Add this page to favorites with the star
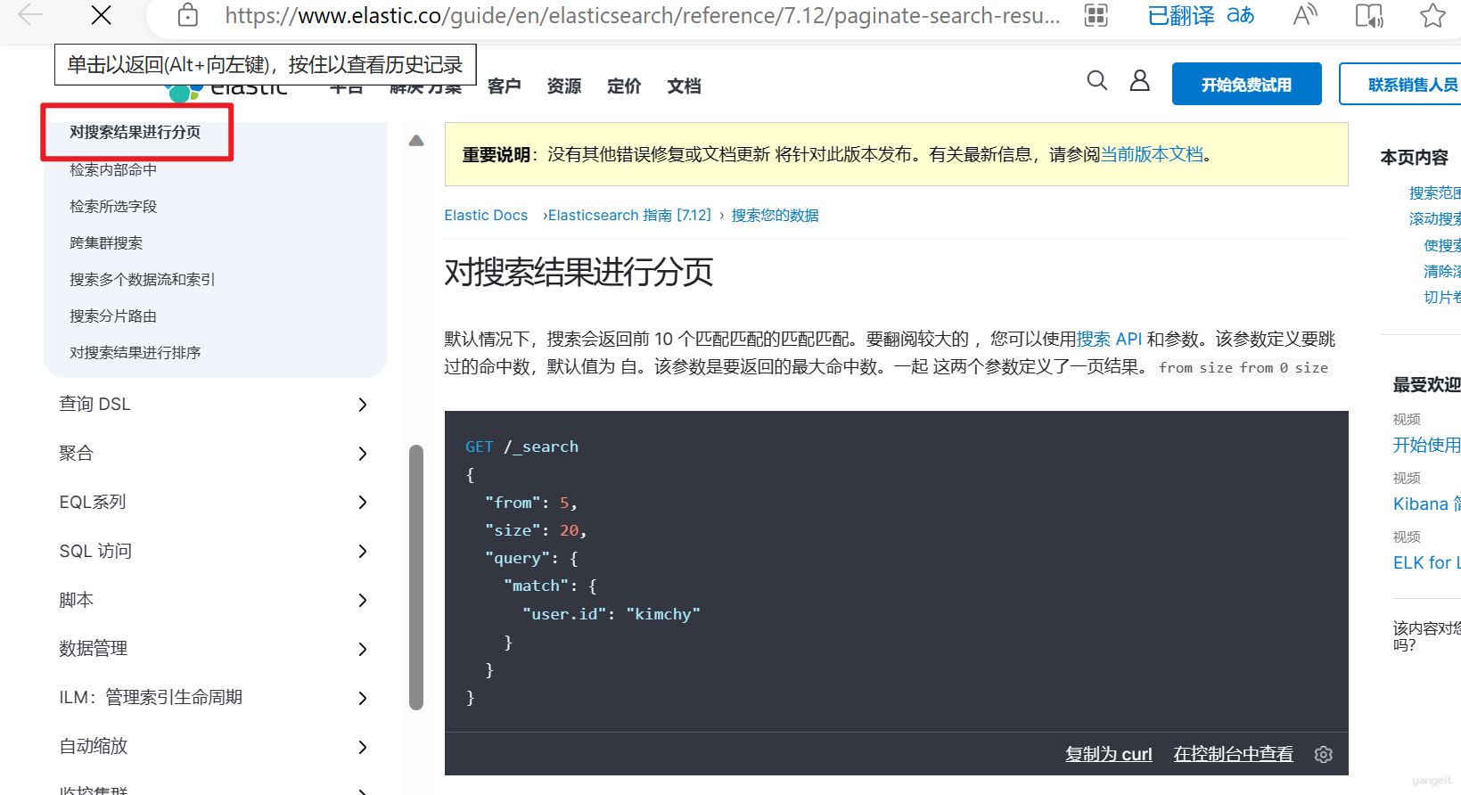 pyautogui.click(x=1432, y=15)
